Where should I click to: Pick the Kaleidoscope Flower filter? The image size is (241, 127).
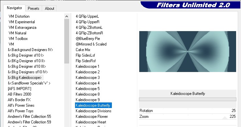tap(92, 117)
